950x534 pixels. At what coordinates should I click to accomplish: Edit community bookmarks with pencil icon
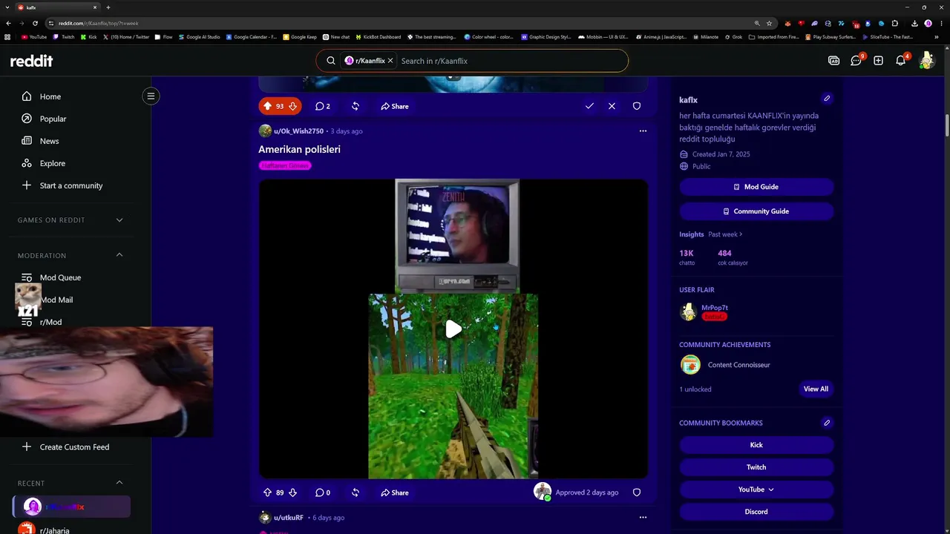(827, 423)
